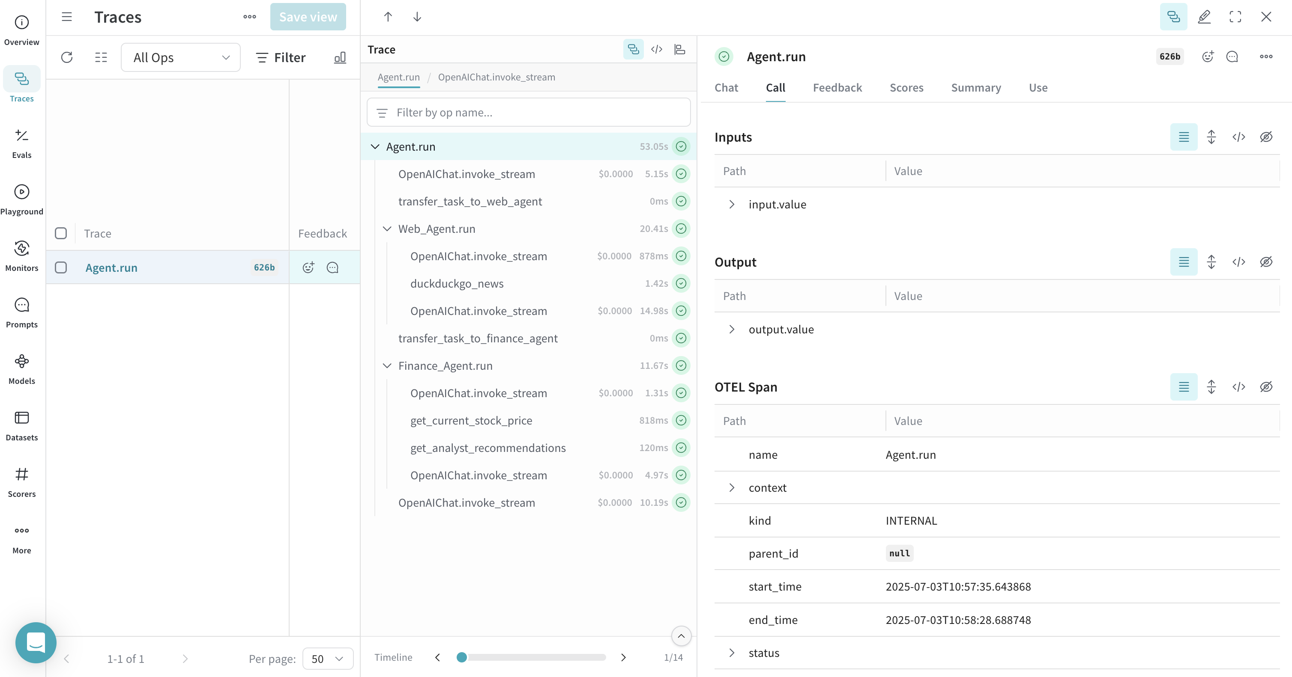Click the Filter button
The image size is (1292, 677).
[x=281, y=57]
